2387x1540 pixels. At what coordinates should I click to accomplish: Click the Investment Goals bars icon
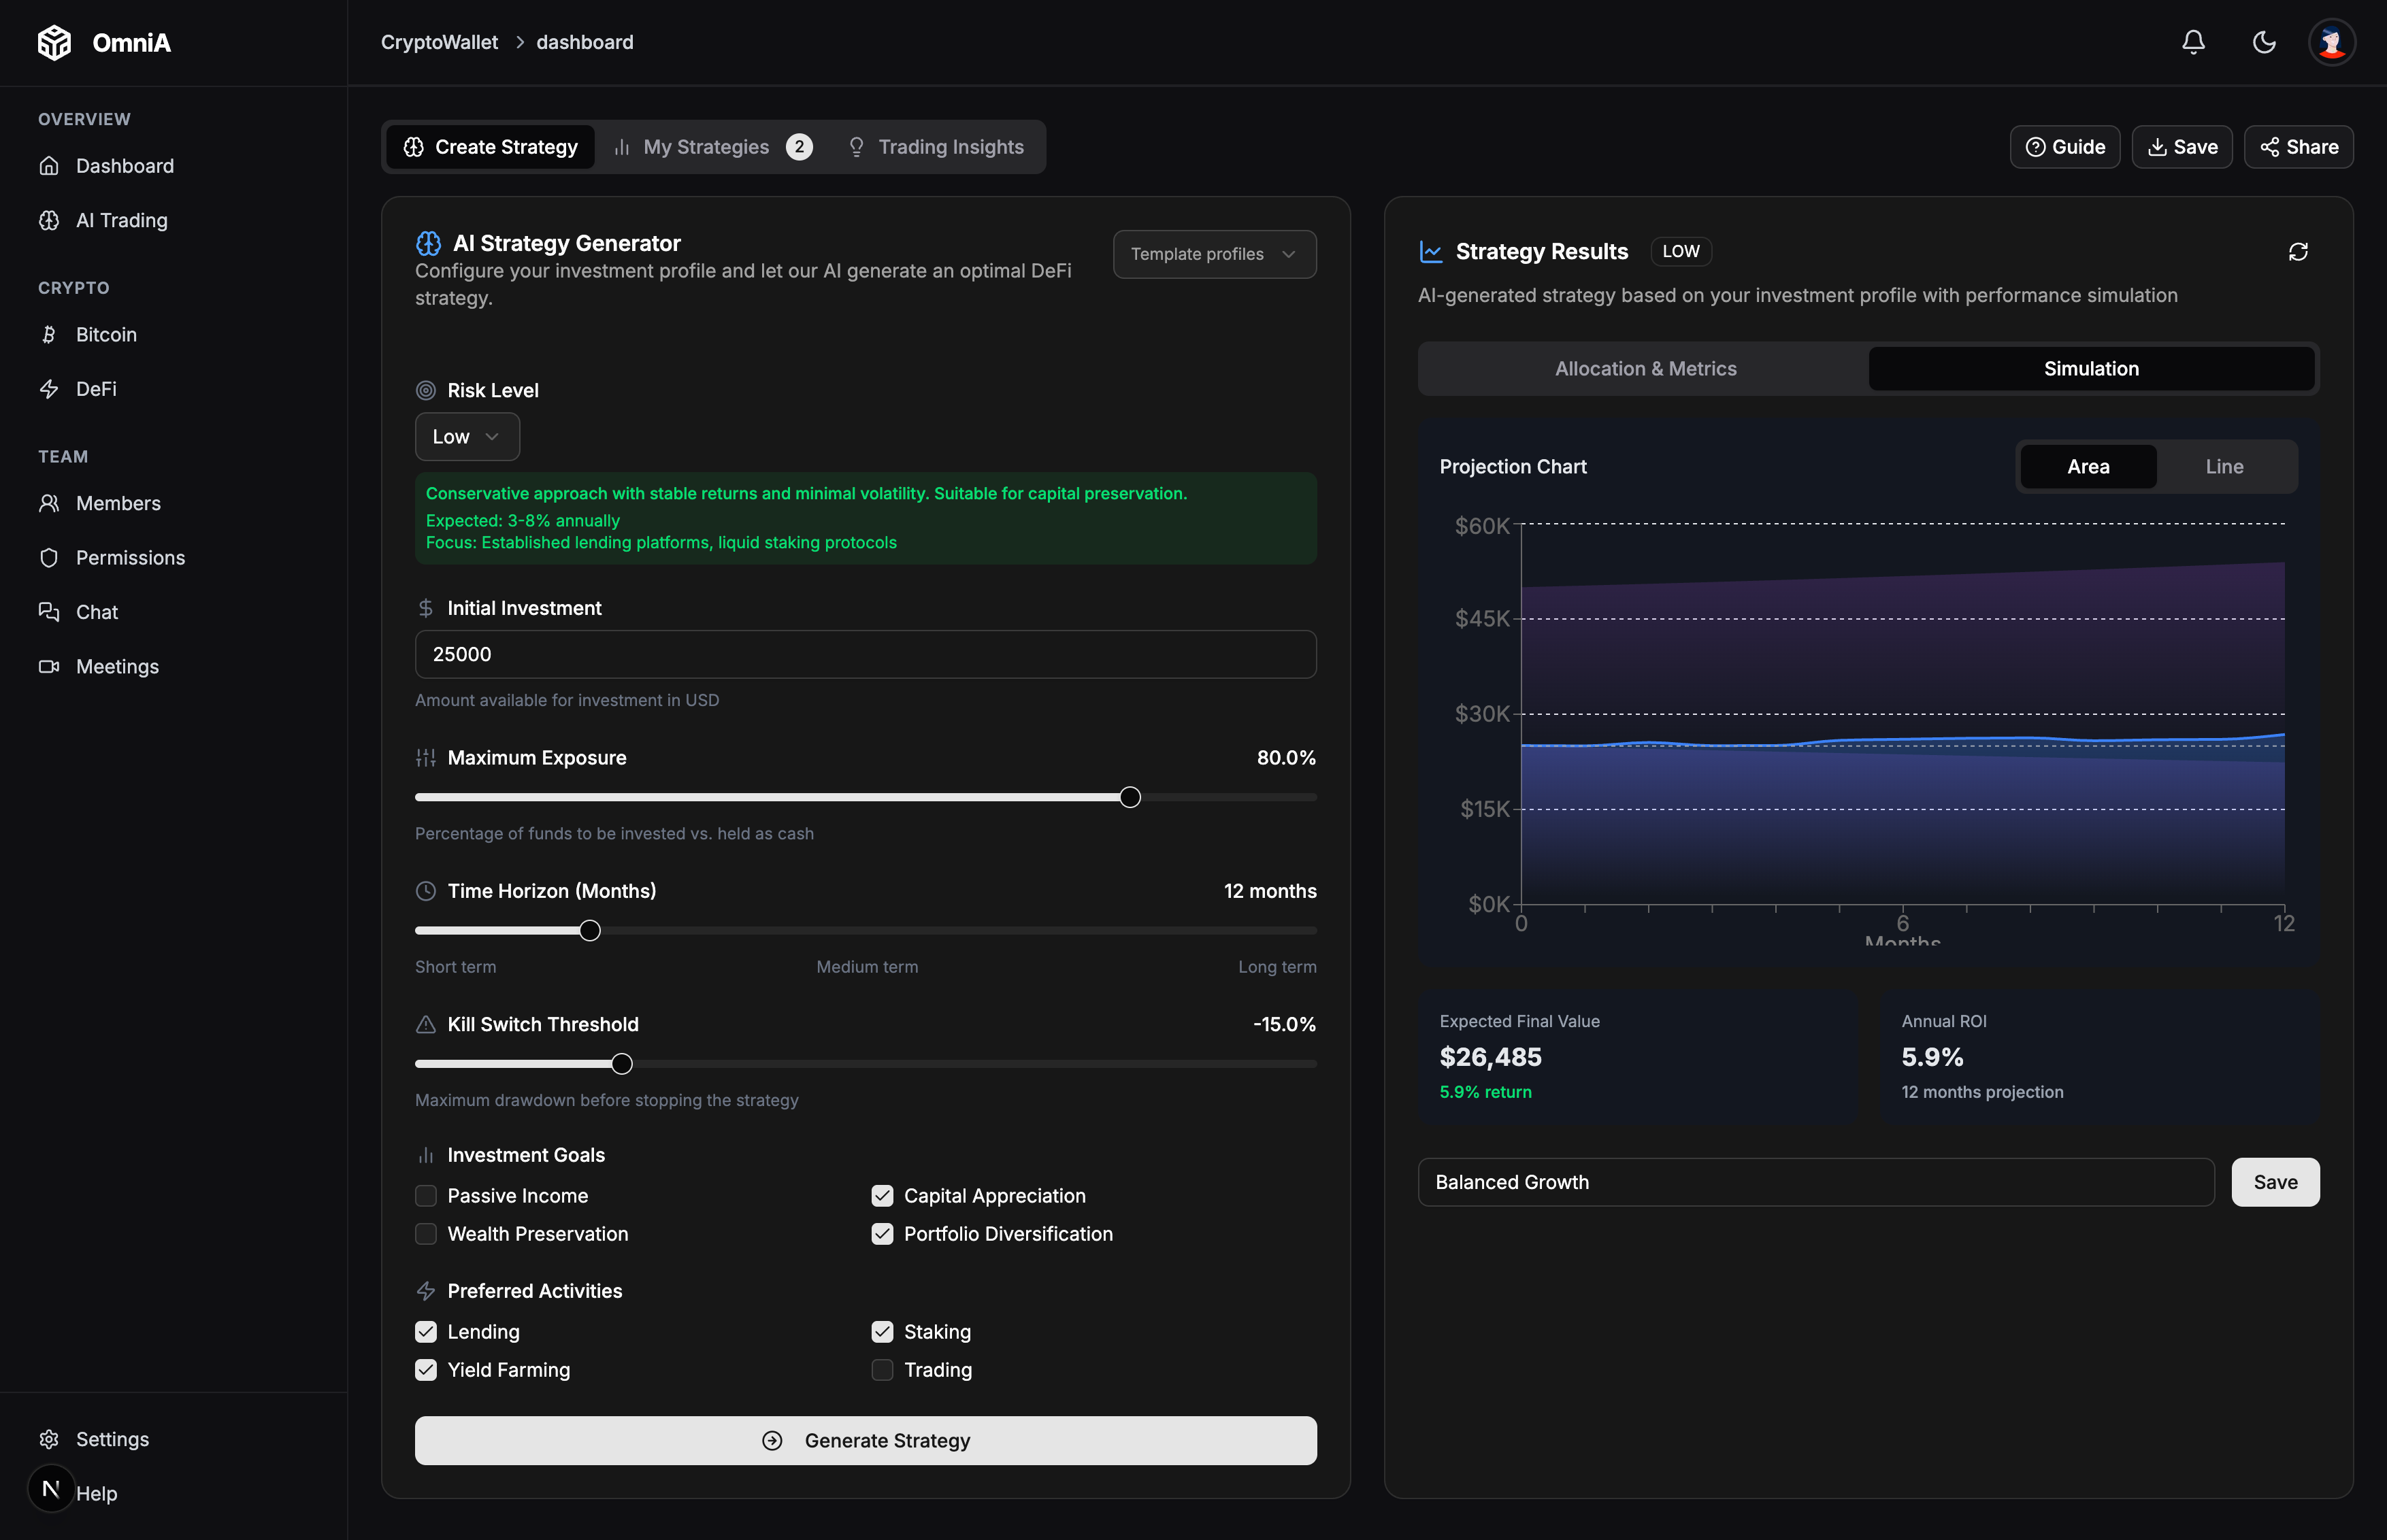pos(426,1155)
